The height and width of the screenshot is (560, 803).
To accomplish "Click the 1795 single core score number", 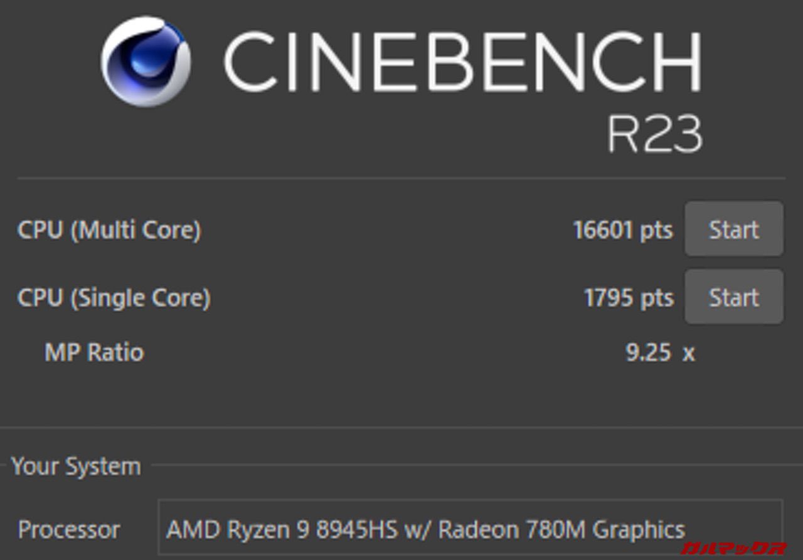I will (x=607, y=298).
